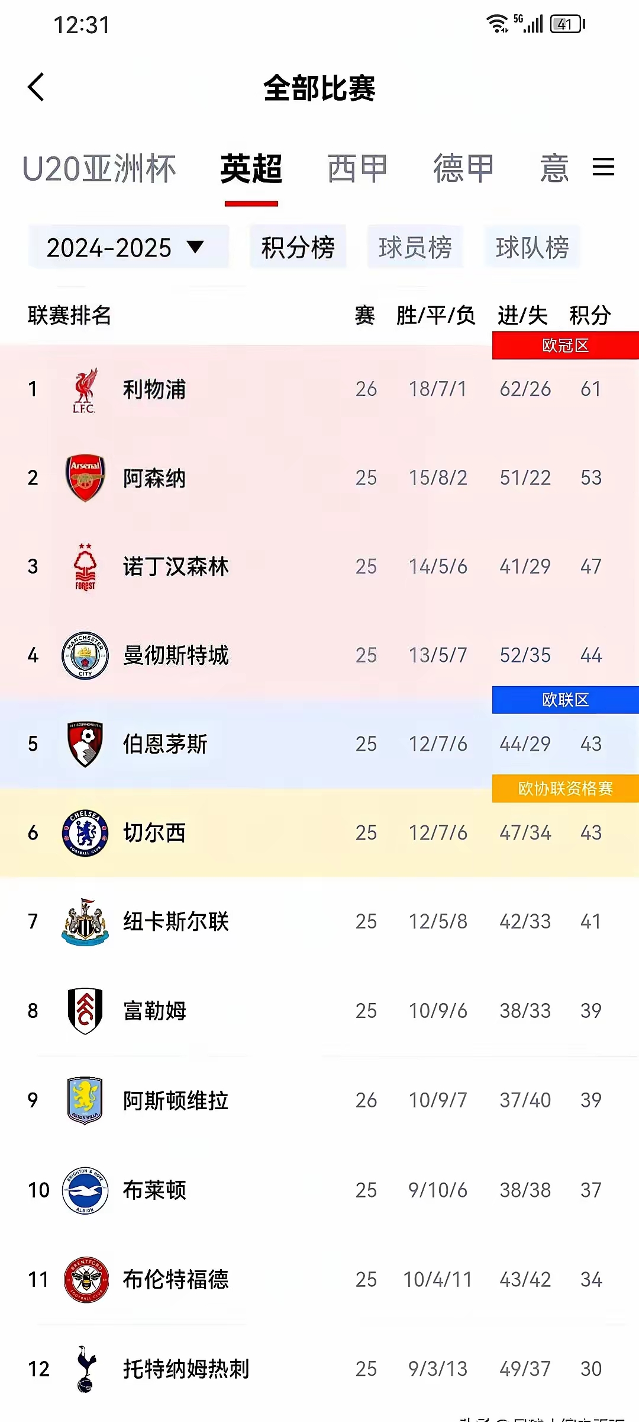Click the Newcastle United badge
This screenshot has height=1422, width=639.
85,921
